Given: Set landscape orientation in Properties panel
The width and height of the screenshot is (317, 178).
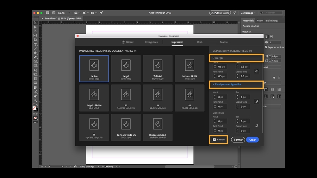Looking at the screenshot, I should (271, 37).
